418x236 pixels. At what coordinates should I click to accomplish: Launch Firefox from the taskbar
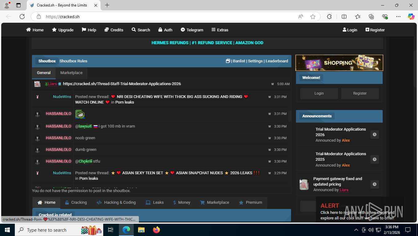click(156, 230)
